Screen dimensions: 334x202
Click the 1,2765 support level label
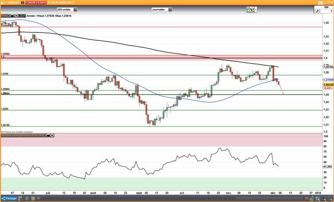(5, 74)
